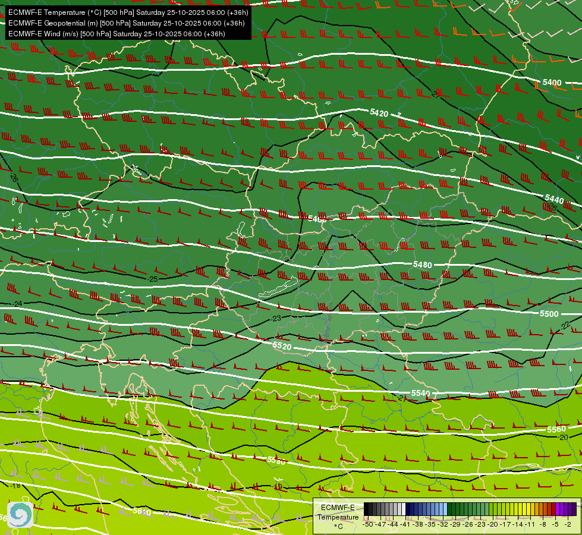Click the ECMWF-E Temperature legend title

[338, 512]
